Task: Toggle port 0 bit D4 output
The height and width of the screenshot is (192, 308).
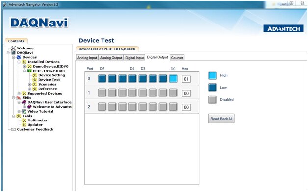Action: click(132, 79)
